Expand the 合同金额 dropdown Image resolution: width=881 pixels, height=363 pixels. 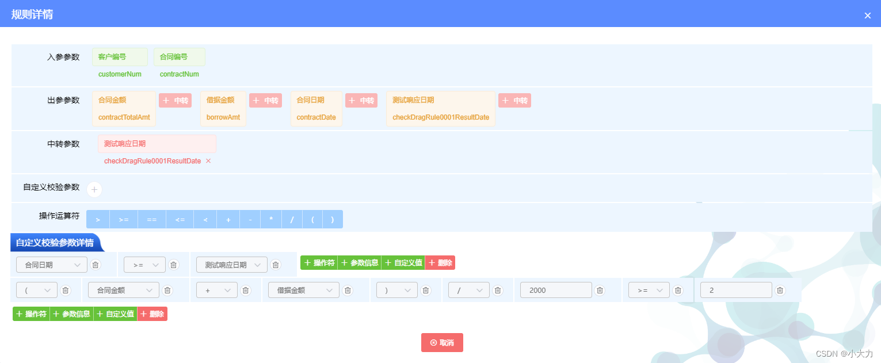[x=124, y=291]
